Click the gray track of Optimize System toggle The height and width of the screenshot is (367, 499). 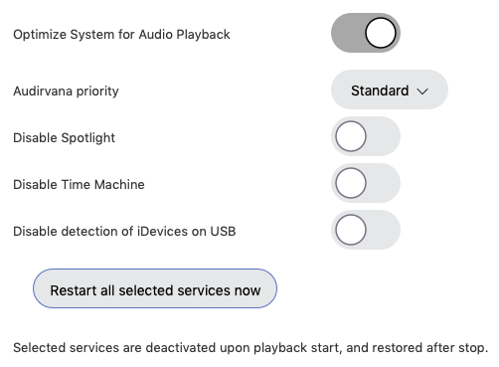tap(347, 33)
